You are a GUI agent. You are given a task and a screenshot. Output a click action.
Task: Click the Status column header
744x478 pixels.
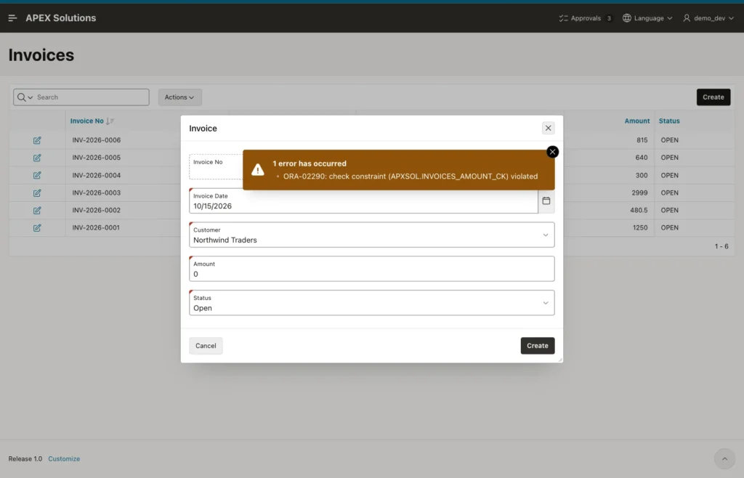point(669,121)
